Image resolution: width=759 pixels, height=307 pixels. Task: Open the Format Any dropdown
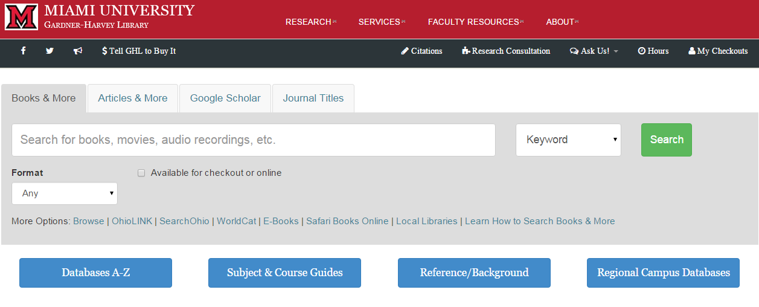[x=65, y=193]
